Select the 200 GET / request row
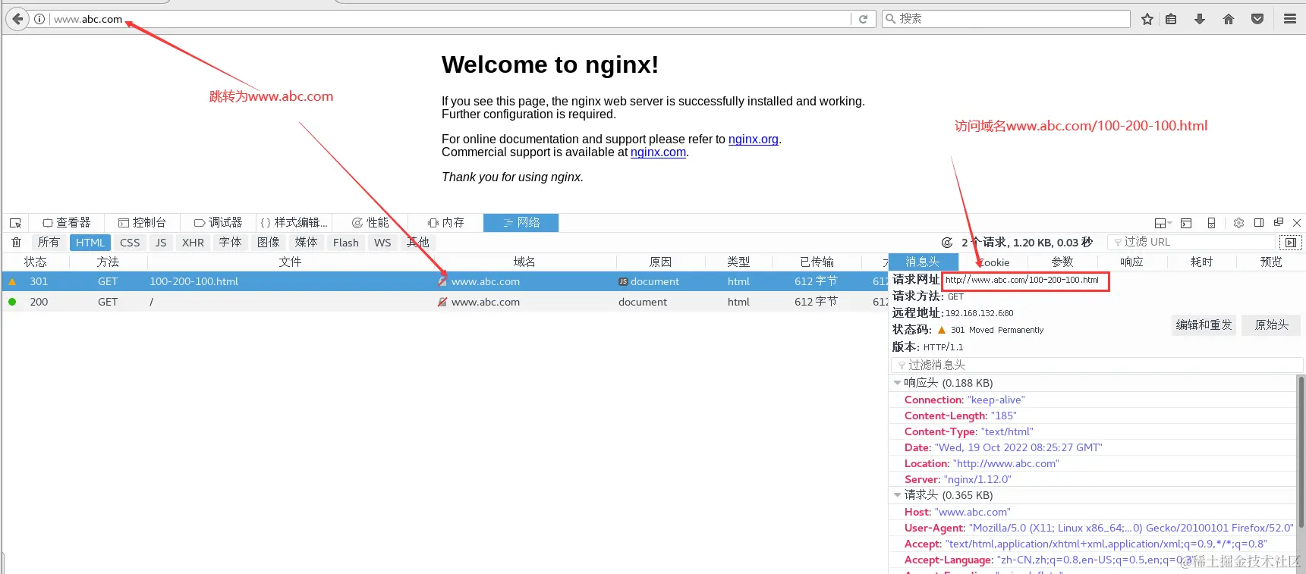This screenshot has height=574, width=1306. point(445,302)
